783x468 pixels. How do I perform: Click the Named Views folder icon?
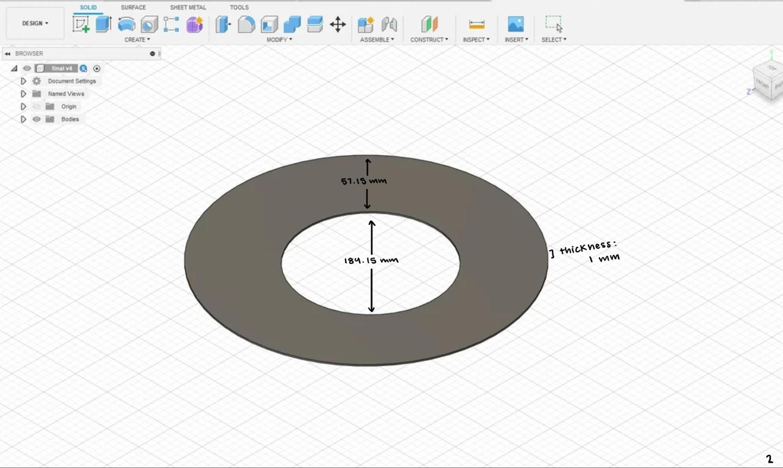pyautogui.click(x=37, y=94)
